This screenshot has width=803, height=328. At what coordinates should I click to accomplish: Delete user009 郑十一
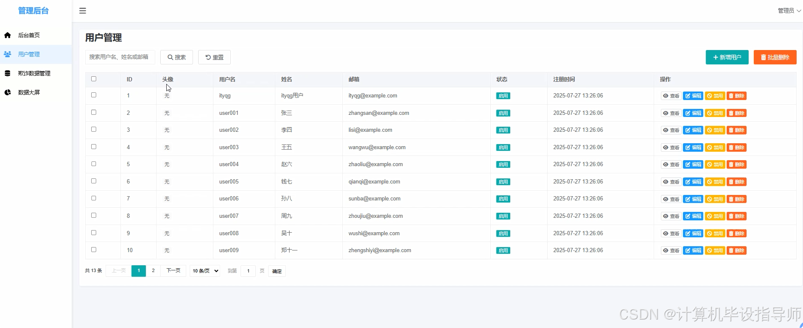click(736, 250)
